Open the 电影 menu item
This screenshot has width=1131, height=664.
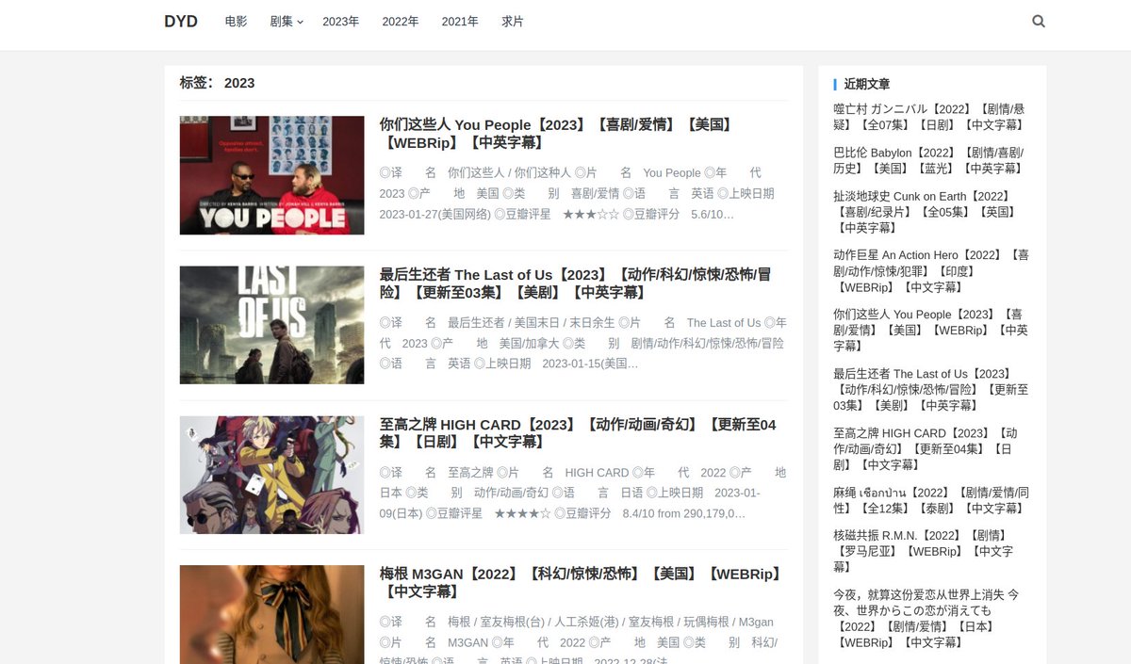236,21
